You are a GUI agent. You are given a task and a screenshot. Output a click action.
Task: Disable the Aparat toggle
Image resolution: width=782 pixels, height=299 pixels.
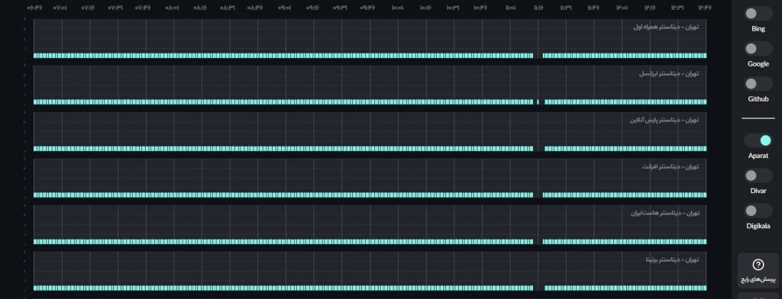(x=758, y=140)
